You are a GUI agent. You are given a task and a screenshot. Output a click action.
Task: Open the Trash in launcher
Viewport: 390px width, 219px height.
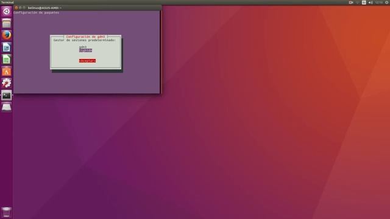click(7, 212)
